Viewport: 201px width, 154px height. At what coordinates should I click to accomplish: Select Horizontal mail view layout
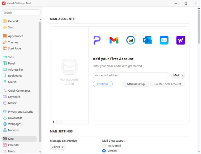104,146
